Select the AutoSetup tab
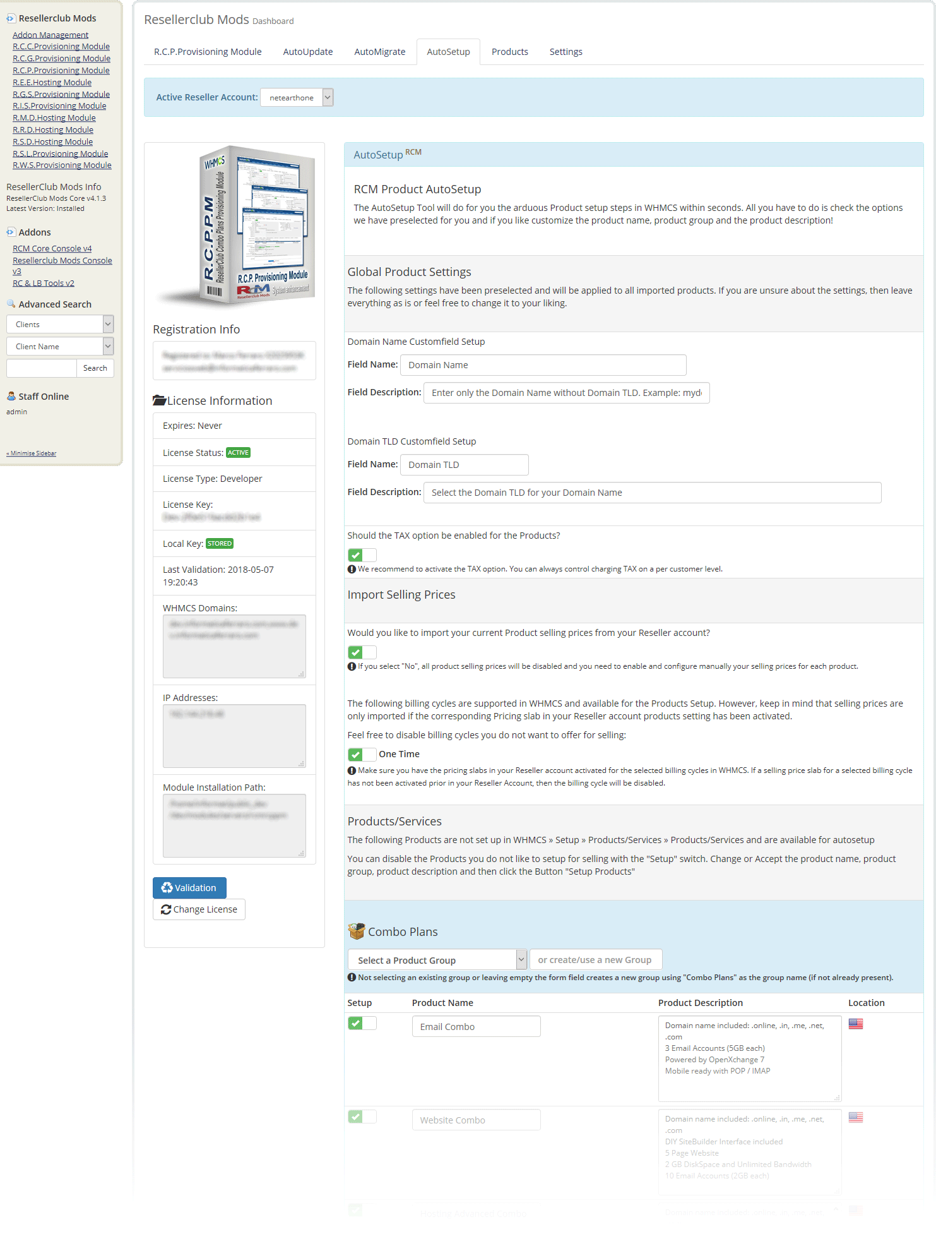Viewport: 936px width, 1246px height. 448,52
